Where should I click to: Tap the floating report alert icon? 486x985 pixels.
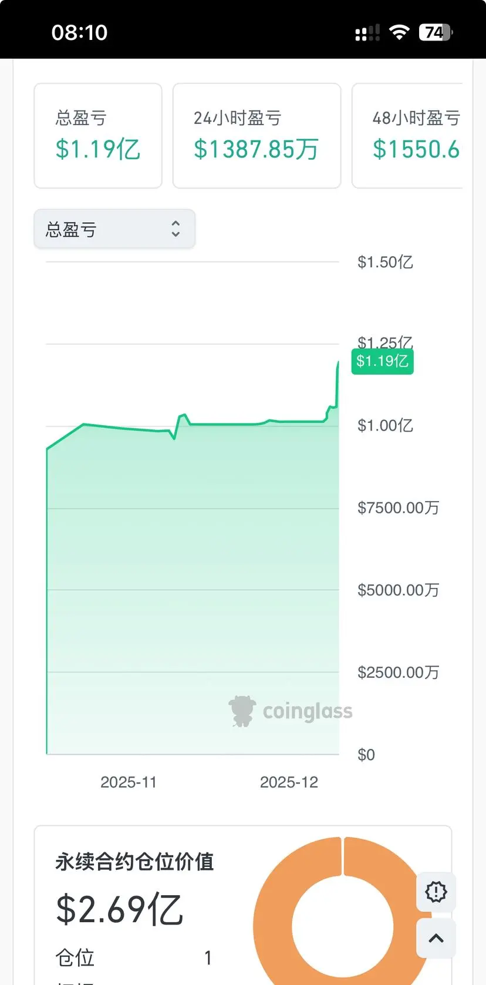(x=436, y=892)
